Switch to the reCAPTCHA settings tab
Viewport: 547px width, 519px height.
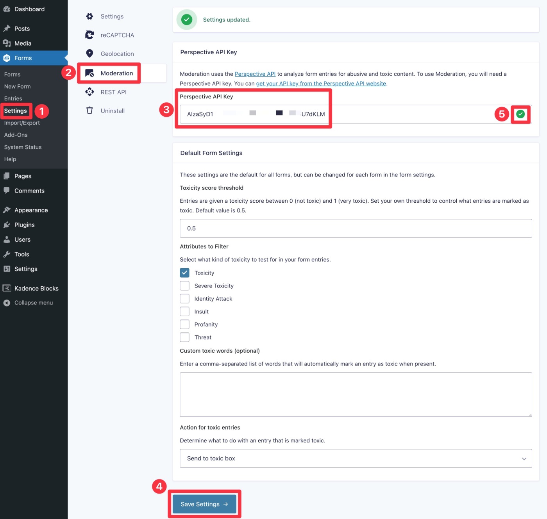117,35
